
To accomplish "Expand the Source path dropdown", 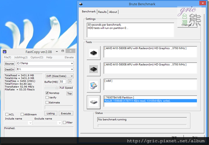I will [x=72, y=63].
